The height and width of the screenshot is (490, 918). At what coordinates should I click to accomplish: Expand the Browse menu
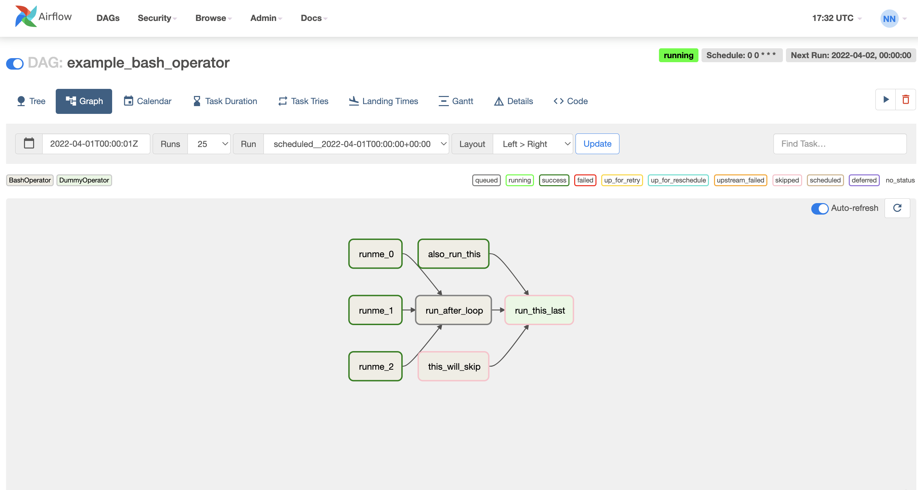point(213,18)
